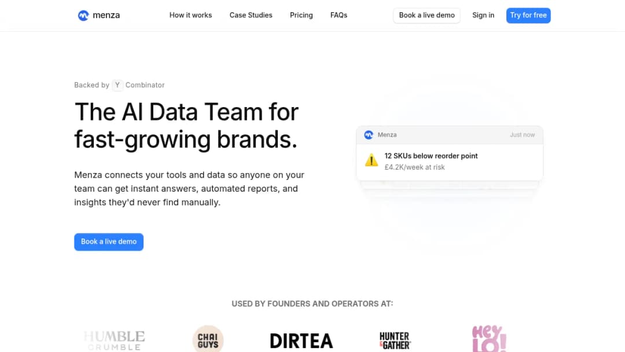Click the Try for free button
This screenshot has width=625, height=352.
528,16
